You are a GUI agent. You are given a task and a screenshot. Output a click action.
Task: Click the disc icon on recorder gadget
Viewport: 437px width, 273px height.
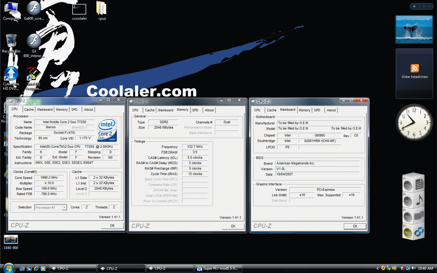419,232
